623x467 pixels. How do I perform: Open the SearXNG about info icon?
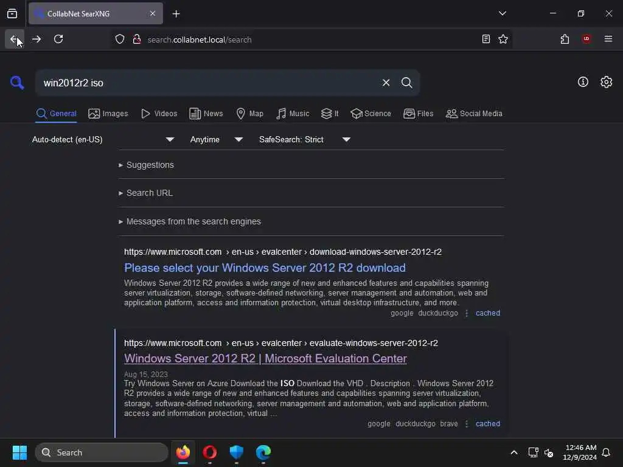pos(583,82)
